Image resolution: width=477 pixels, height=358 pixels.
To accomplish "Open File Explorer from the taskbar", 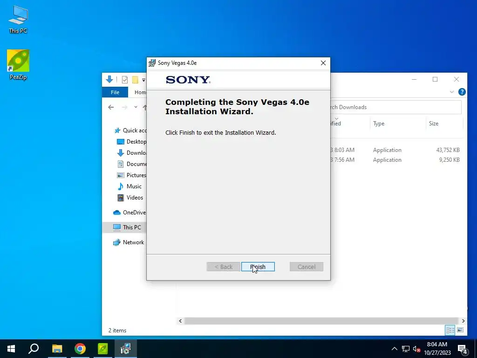I will click(57, 349).
